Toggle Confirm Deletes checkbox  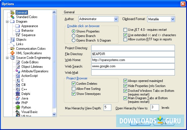pos(73,83)
